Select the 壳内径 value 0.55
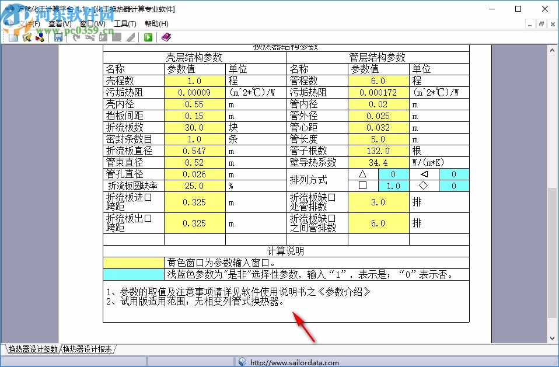This screenshot has height=367, width=559. tap(195, 104)
